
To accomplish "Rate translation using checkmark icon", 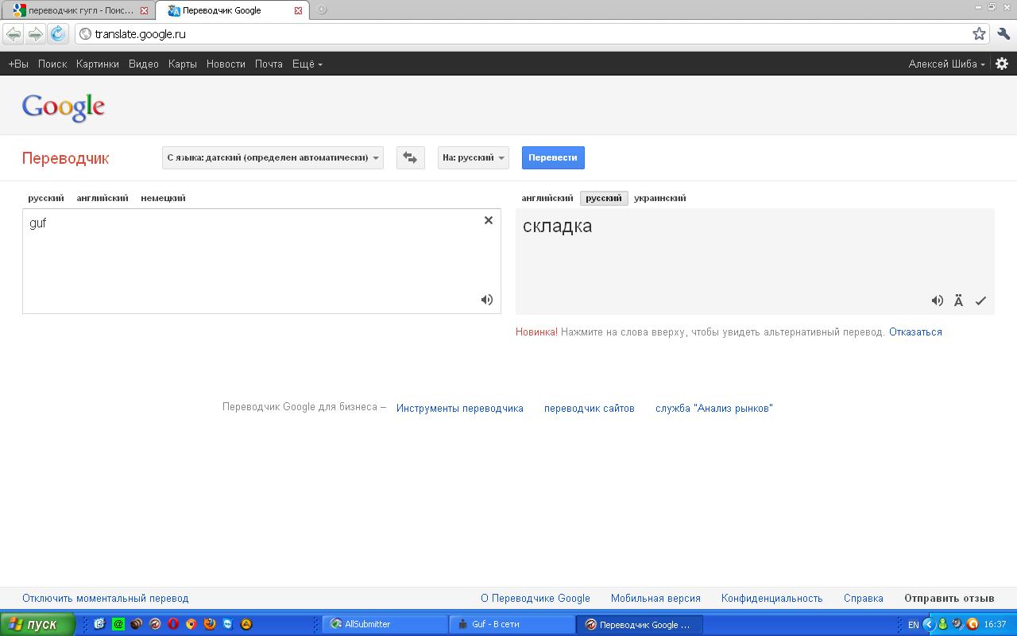I will (x=980, y=301).
